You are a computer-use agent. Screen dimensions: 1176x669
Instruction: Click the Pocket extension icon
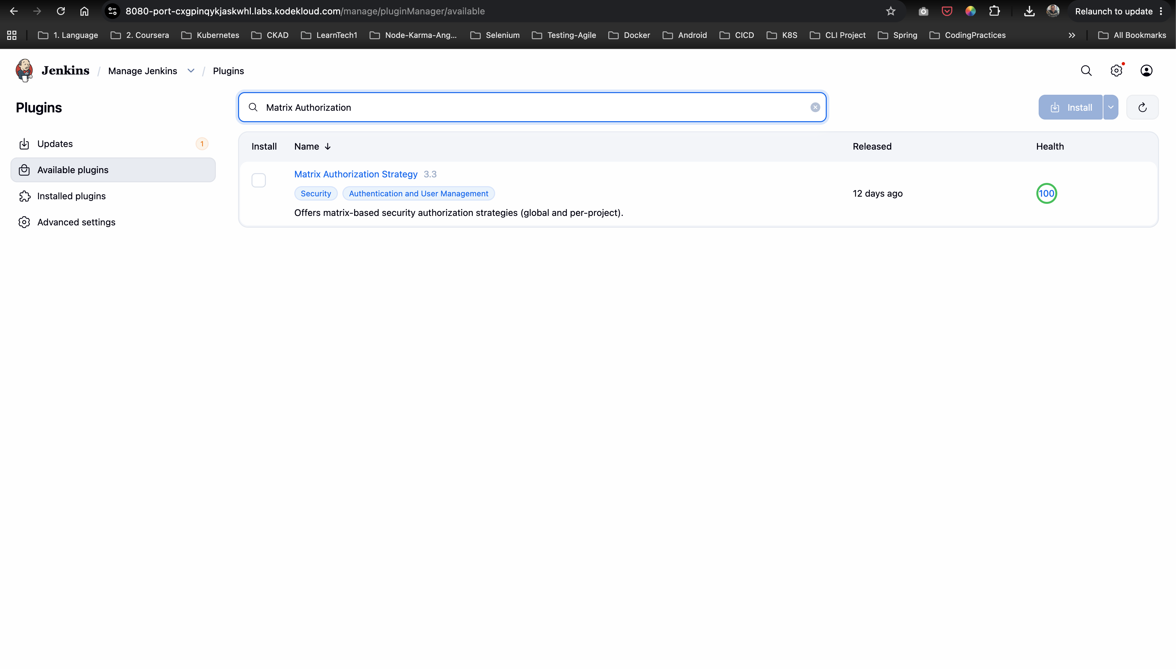point(947,11)
